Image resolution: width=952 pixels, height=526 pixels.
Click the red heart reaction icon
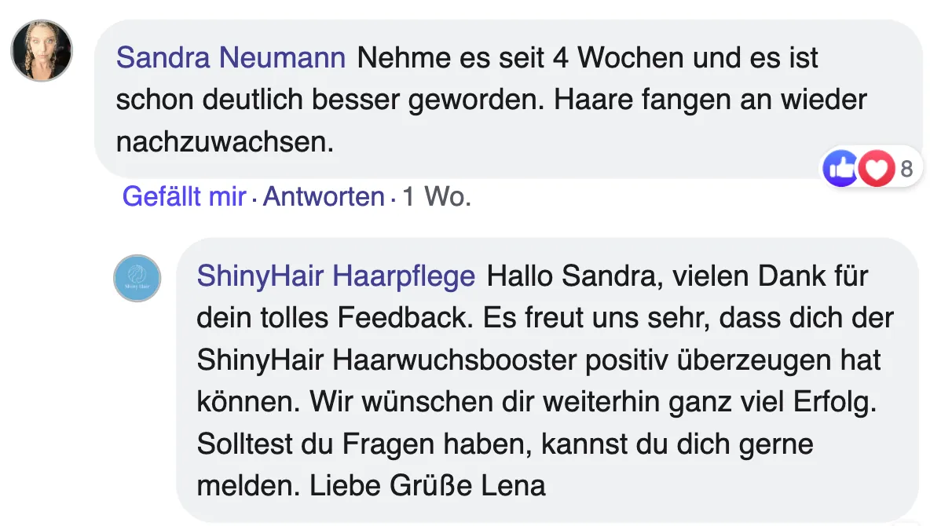[877, 169]
